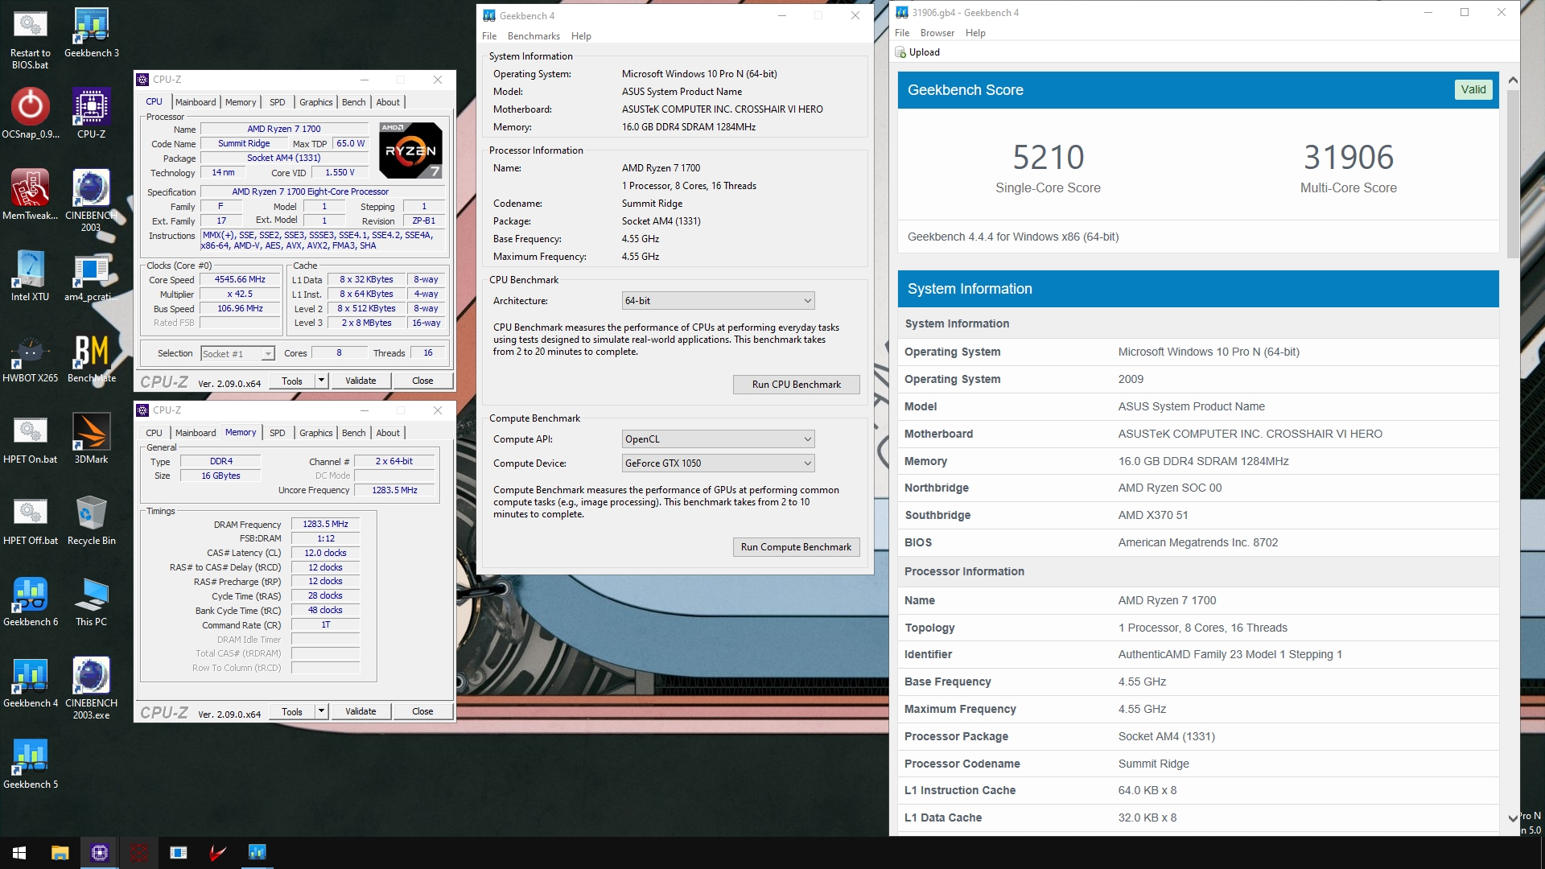Launch Geekbench 5 desktop shortcut

[30, 764]
